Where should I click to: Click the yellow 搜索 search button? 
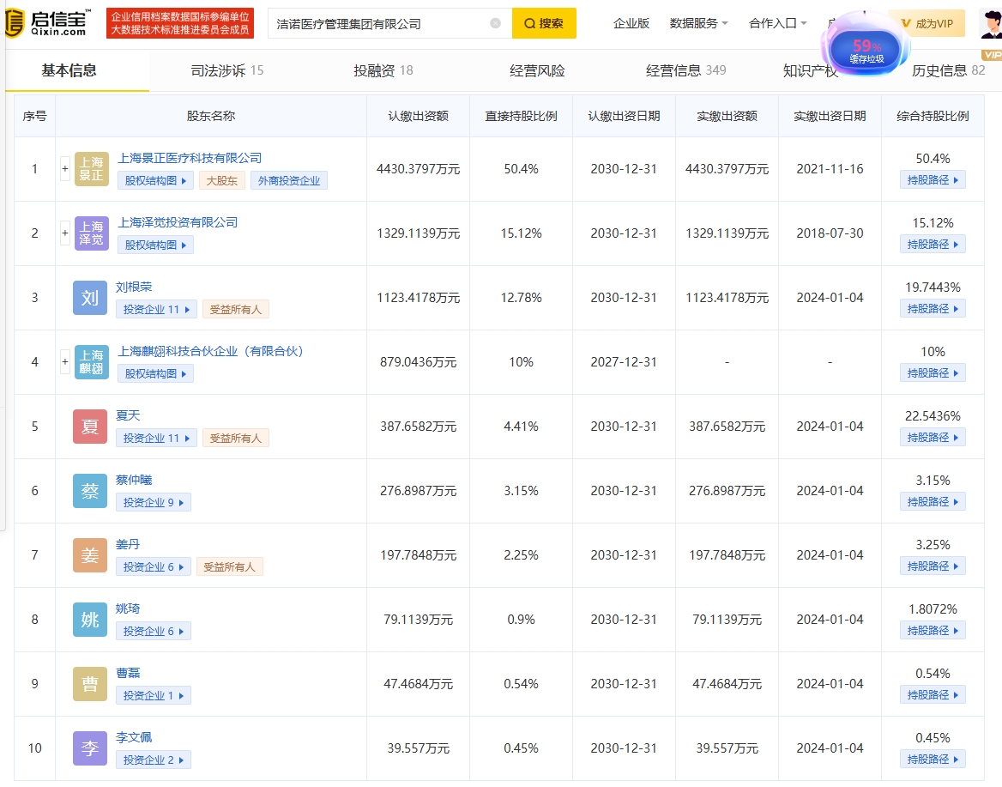[544, 24]
